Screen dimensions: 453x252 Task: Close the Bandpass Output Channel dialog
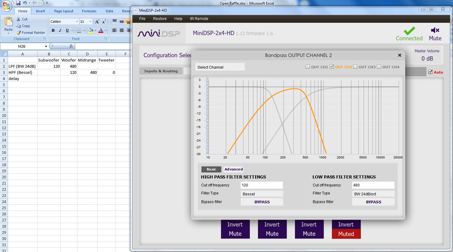tap(400, 55)
